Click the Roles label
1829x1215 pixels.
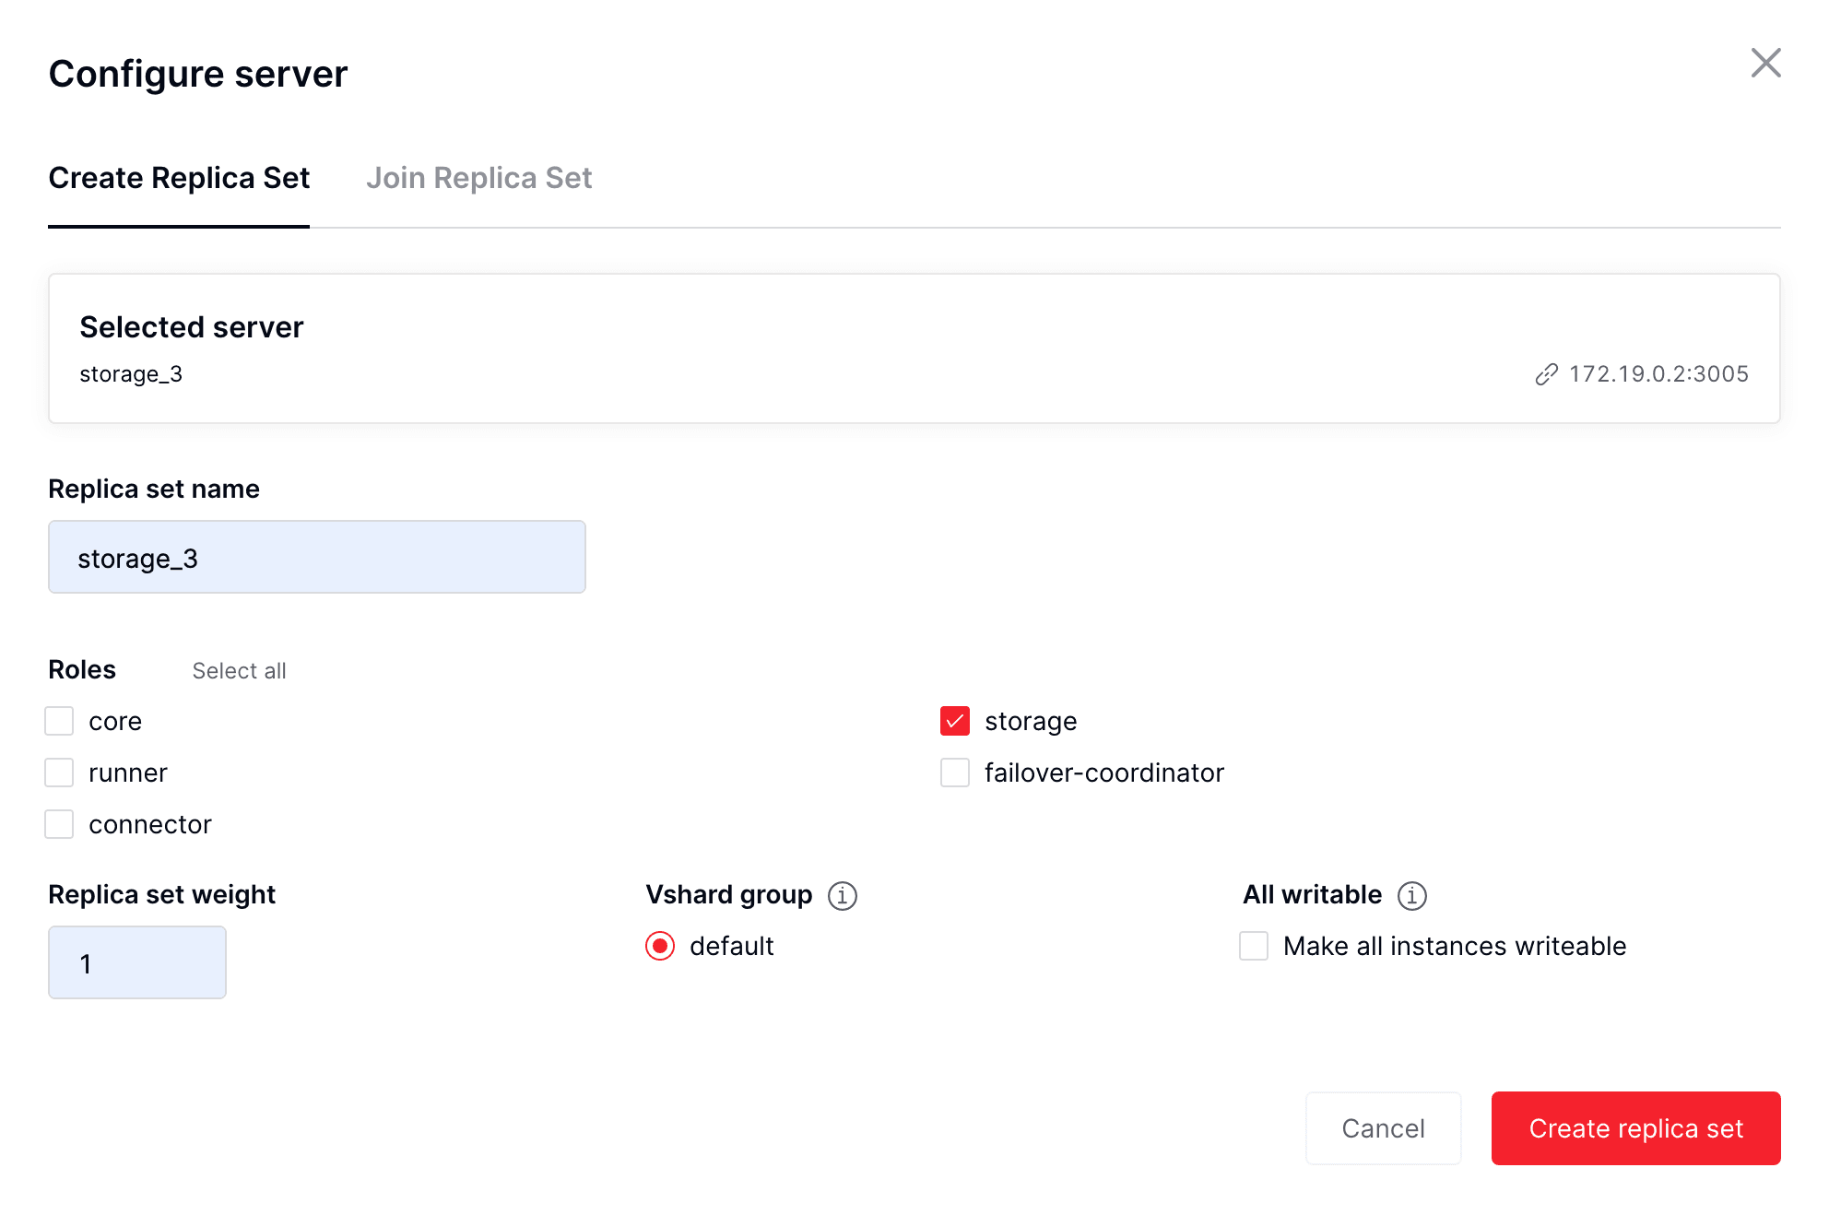tap(82, 670)
